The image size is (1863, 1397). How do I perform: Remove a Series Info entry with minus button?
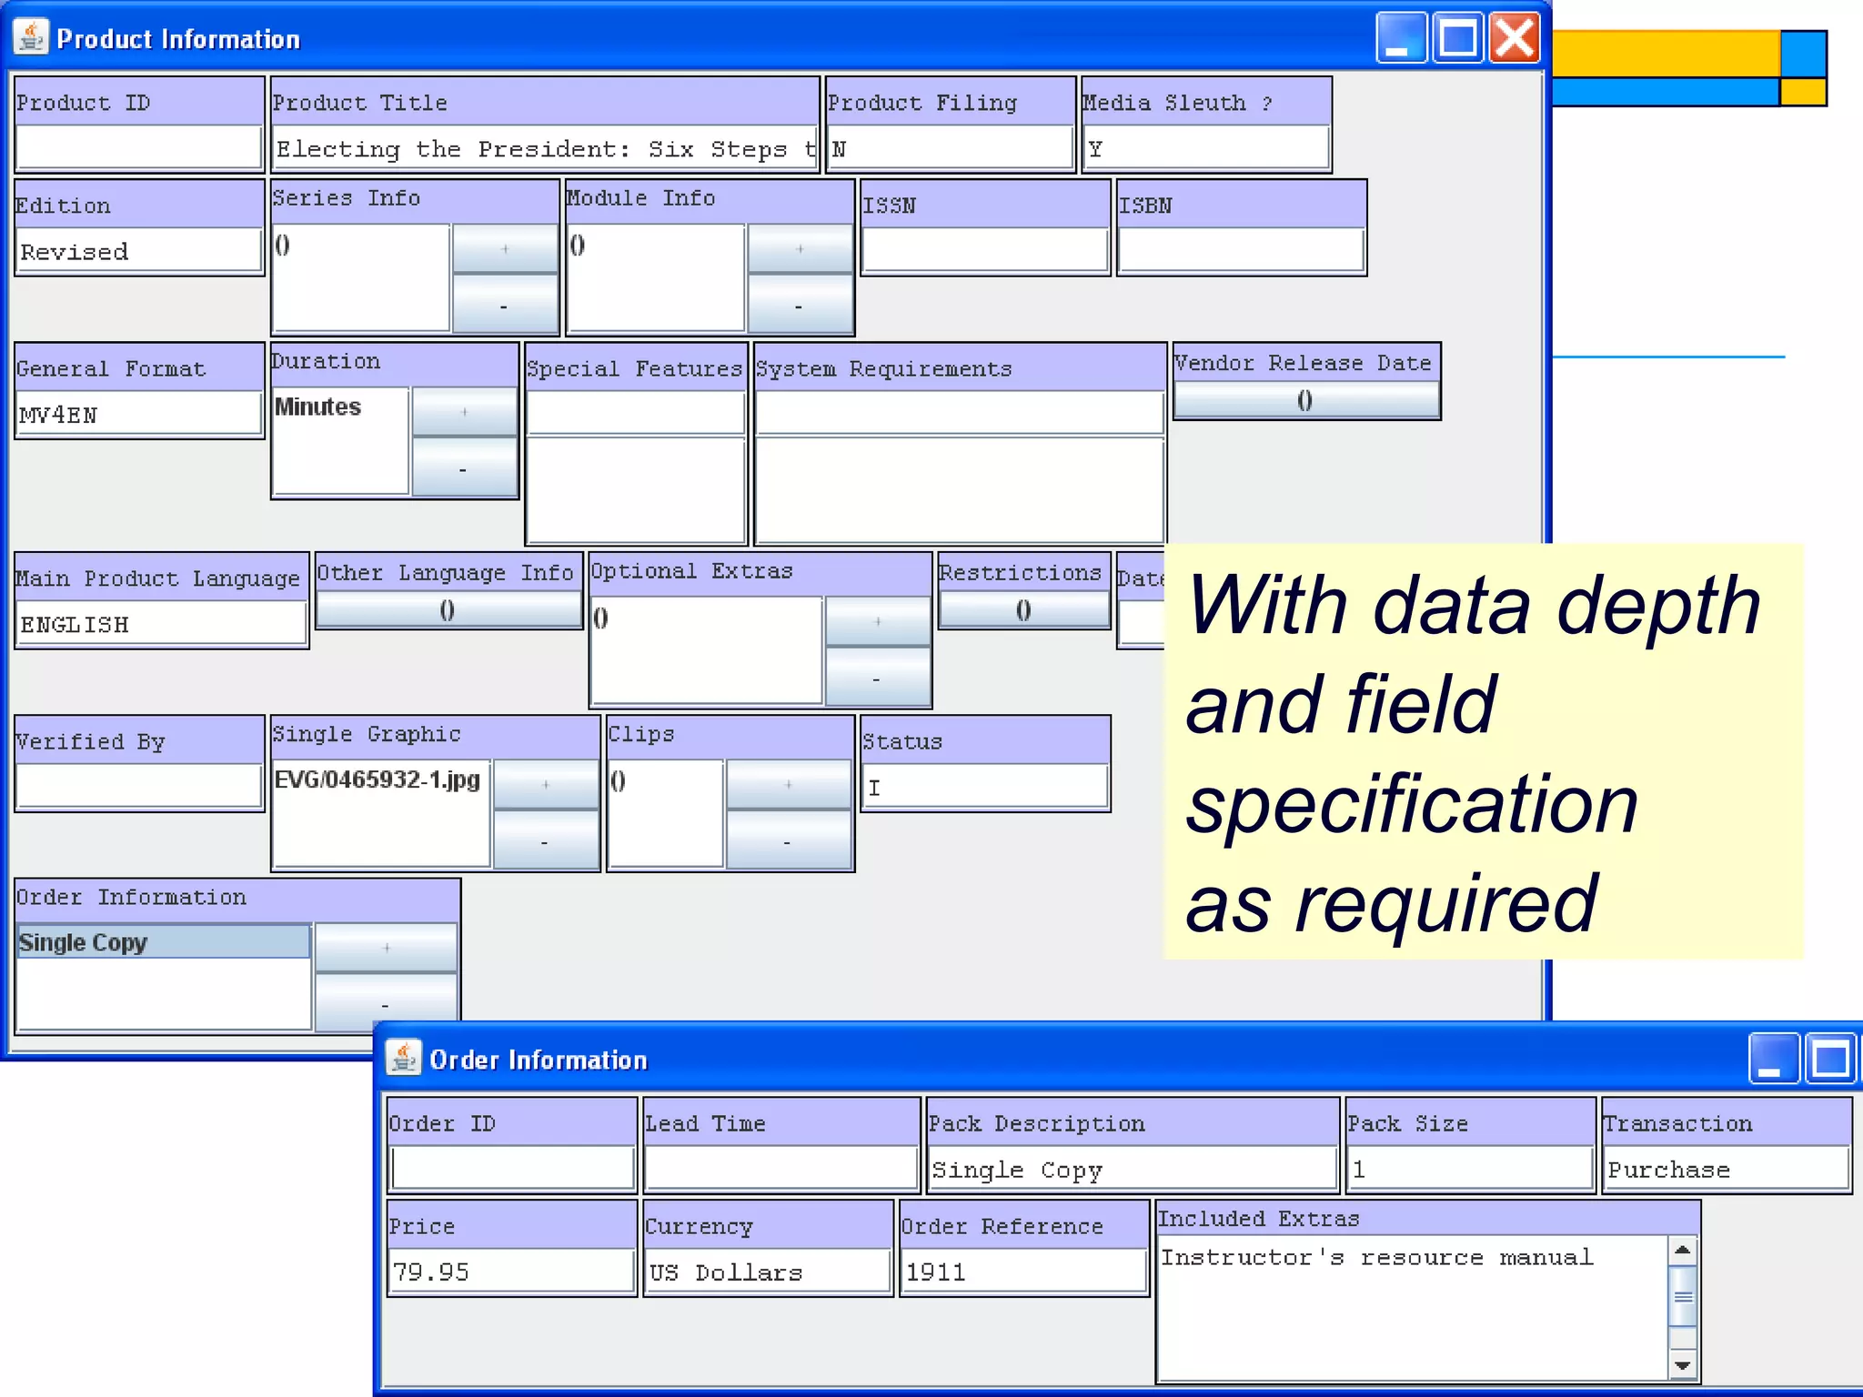(505, 304)
